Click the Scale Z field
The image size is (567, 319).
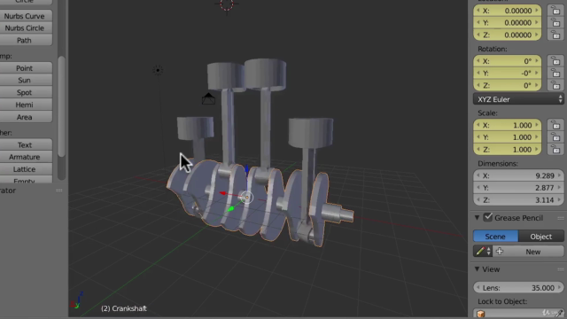[x=508, y=150]
